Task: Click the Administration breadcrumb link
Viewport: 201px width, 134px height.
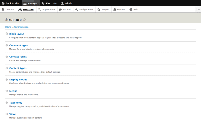Action: (x=21, y=27)
